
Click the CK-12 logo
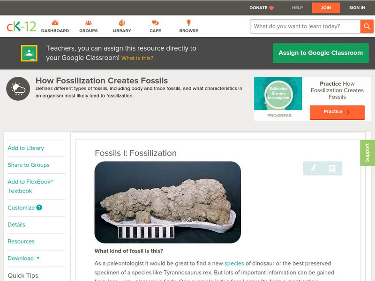click(x=21, y=26)
